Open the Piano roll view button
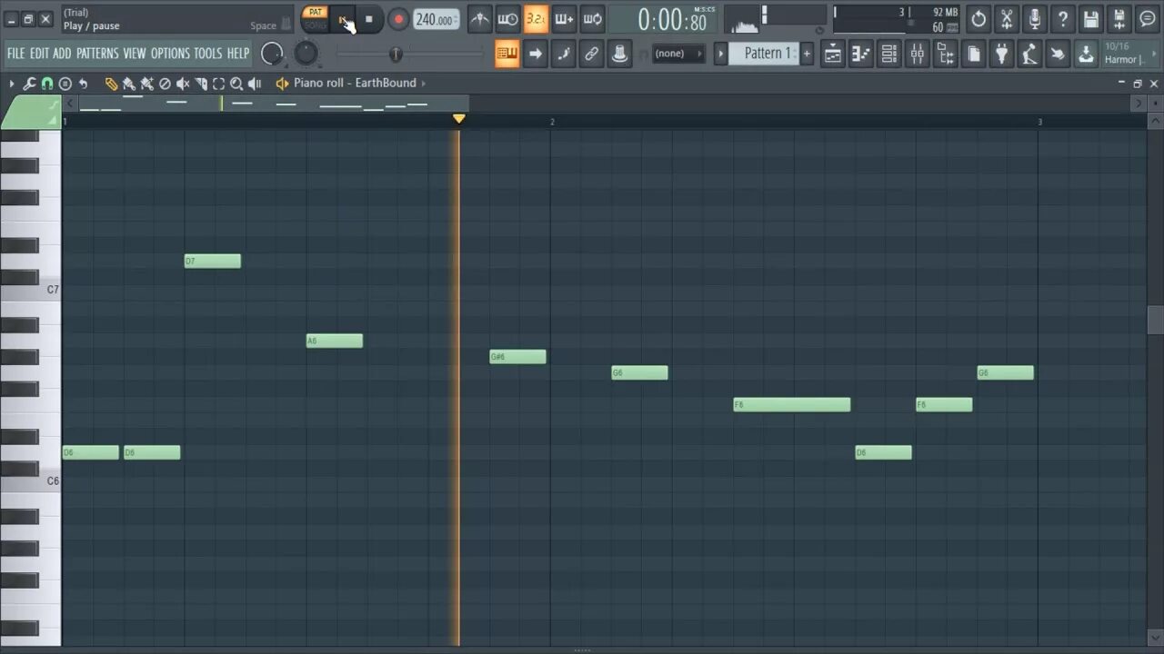Screen dimensions: 1164x654 pos(861,54)
